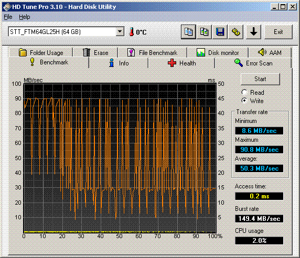The height and width of the screenshot is (258, 300).
Task: Open the File menu
Action: coord(8,17)
